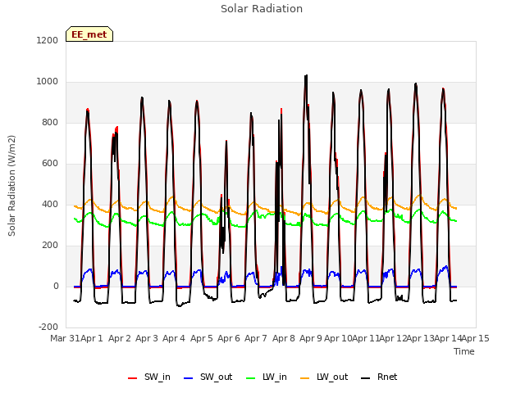Toggle the LW_out series in the legend

(324, 377)
